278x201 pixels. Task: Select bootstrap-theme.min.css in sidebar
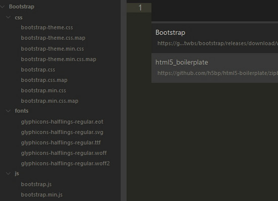(52, 48)
